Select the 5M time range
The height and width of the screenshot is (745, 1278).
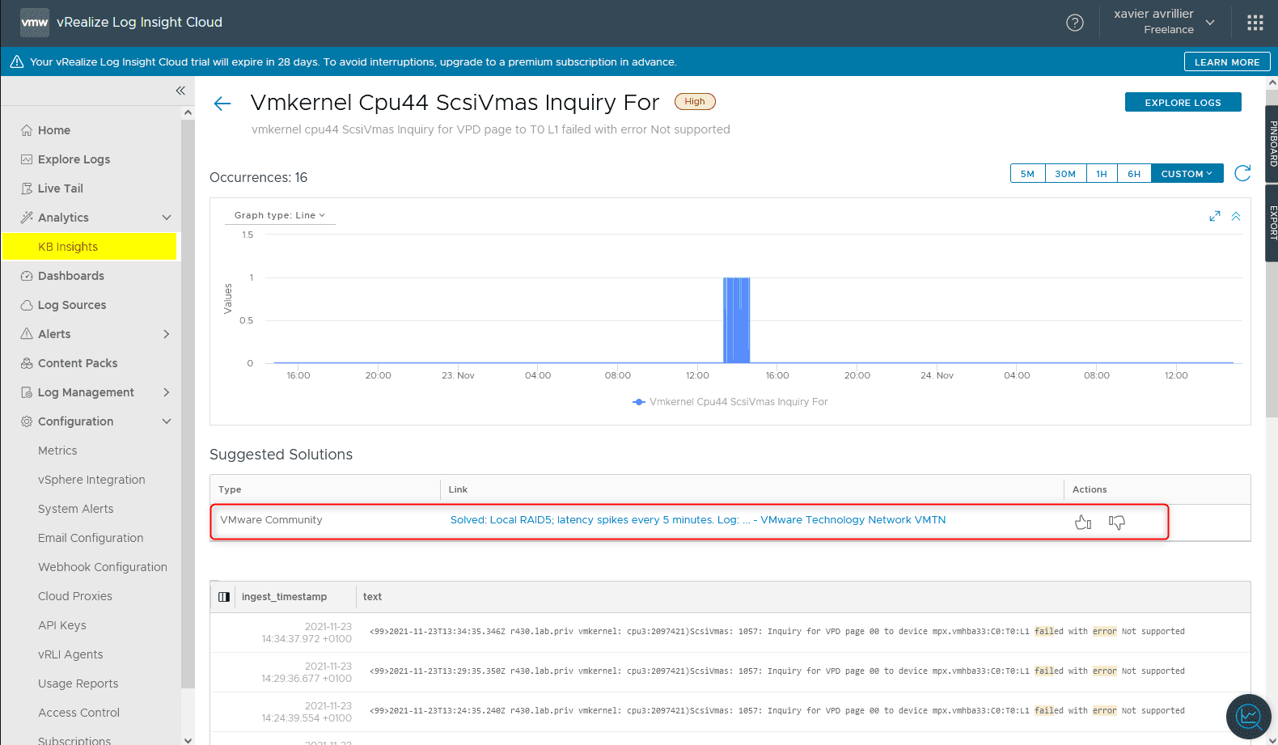(1027, 174)
